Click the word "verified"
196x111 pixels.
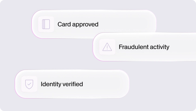[73, 84]
